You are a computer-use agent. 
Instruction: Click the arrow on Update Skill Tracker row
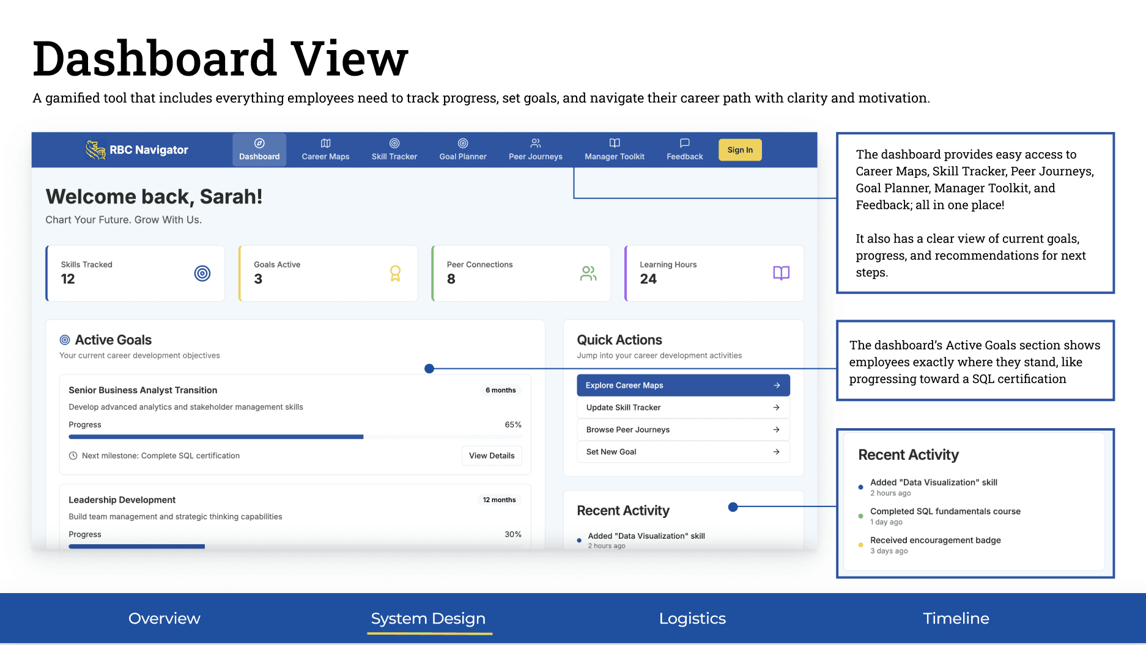tap(777, 407)
